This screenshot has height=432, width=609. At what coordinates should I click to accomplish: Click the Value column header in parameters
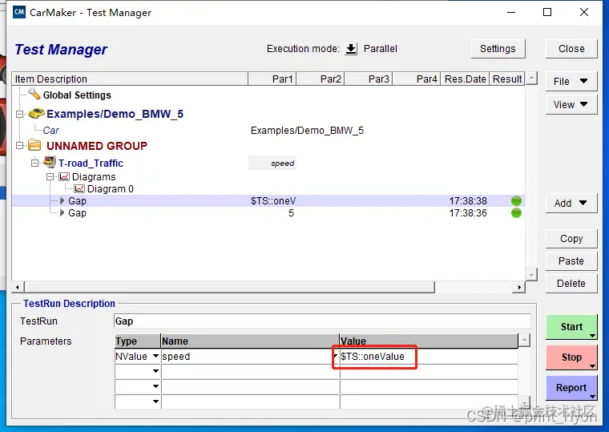[429, 341]
